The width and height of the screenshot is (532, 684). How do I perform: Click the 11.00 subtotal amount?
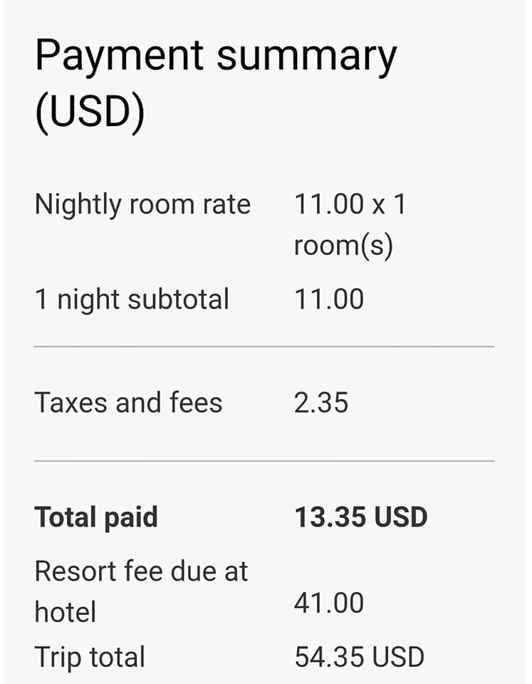coord(329,299)
